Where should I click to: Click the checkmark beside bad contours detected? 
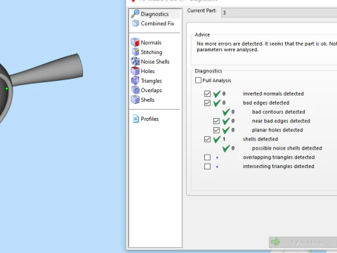coord(226,112)
